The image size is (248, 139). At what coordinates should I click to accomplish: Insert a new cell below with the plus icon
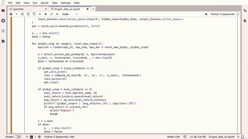coord(17,14)
